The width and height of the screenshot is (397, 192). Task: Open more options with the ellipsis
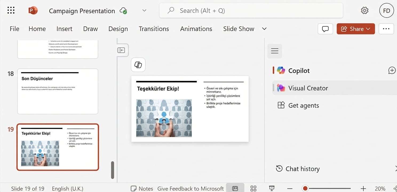coord(386,29)
